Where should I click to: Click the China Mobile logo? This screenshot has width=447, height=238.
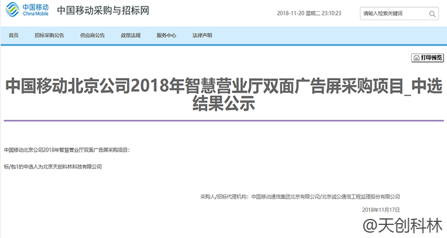tap(27, 10)
